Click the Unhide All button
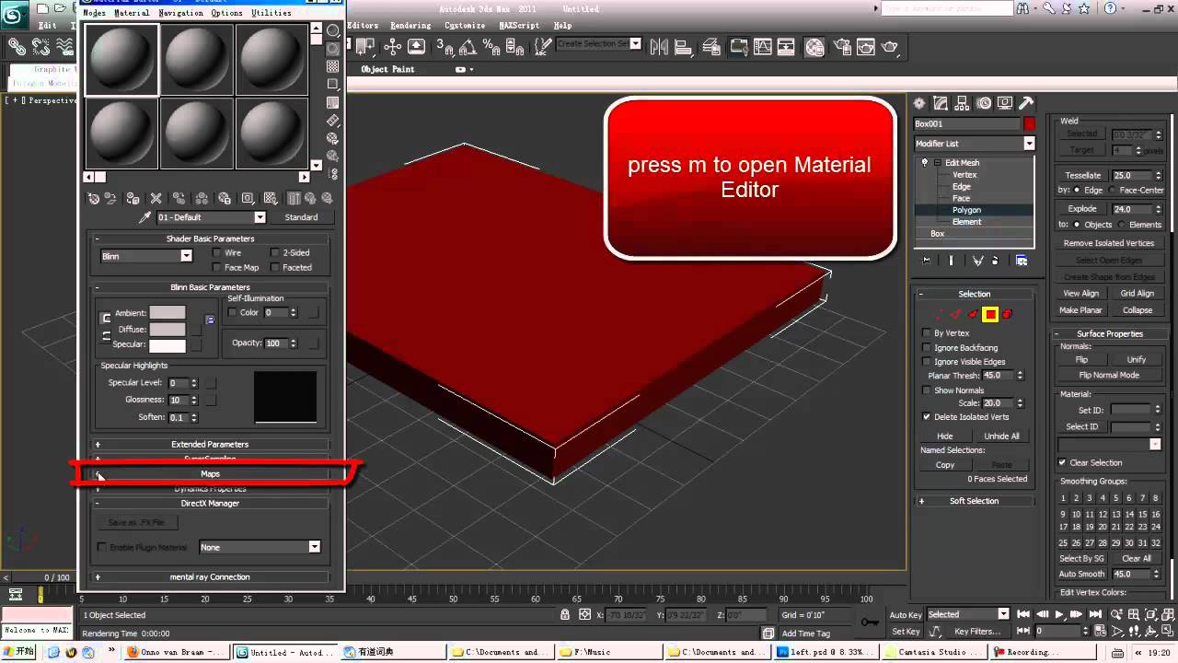Screen dimensions: 1178x663 pos(1001,436)
